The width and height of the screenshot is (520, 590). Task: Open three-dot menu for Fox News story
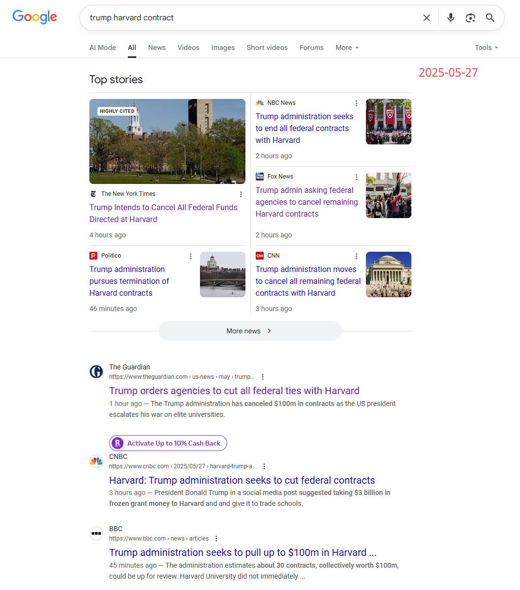tap(357, 177)
